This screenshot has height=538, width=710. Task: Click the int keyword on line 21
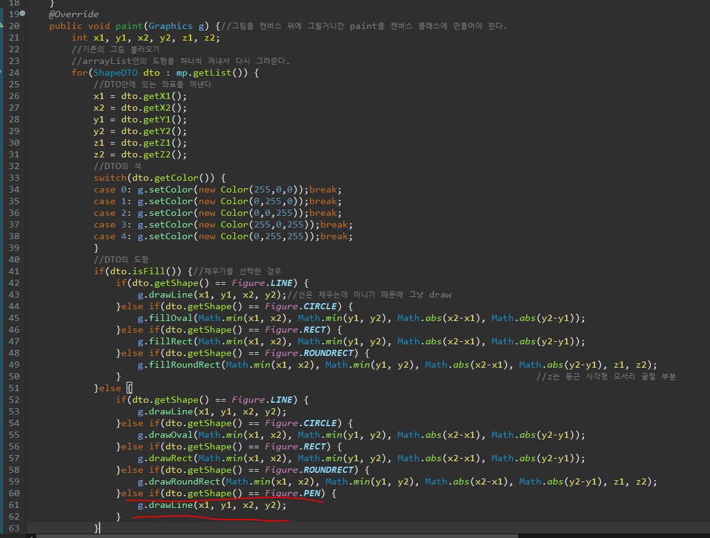[x=79, y=38]
